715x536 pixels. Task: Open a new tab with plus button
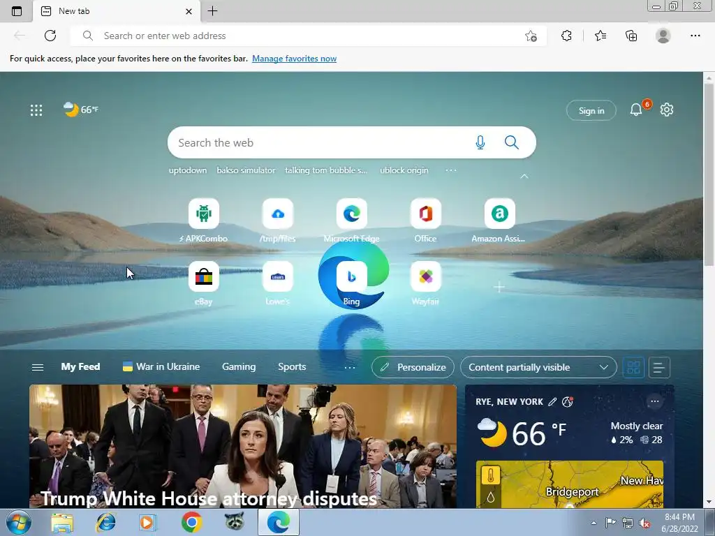[x=212, y=11]
